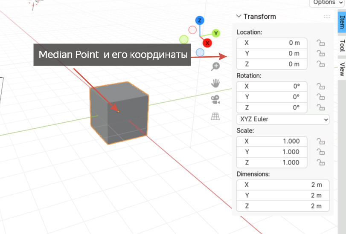
Task: Click the Rotation Z field
Action: [x=272, y=108]
